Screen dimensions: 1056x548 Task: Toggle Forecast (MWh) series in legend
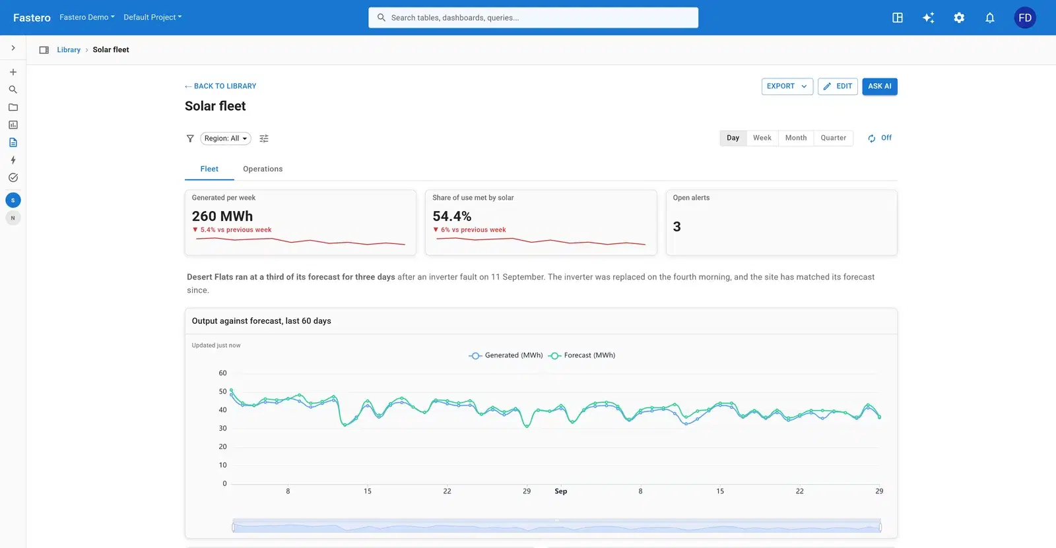pos(582,355)
